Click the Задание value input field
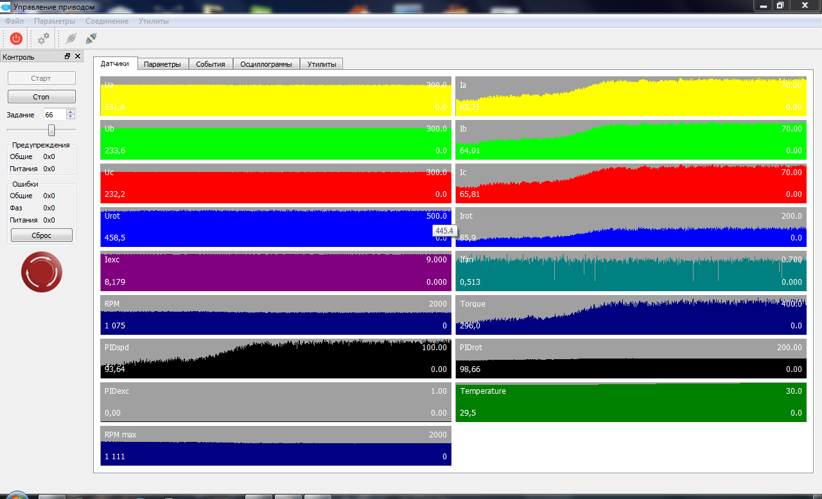Screen dimensions: 822x499 click(x=55, y=115)
